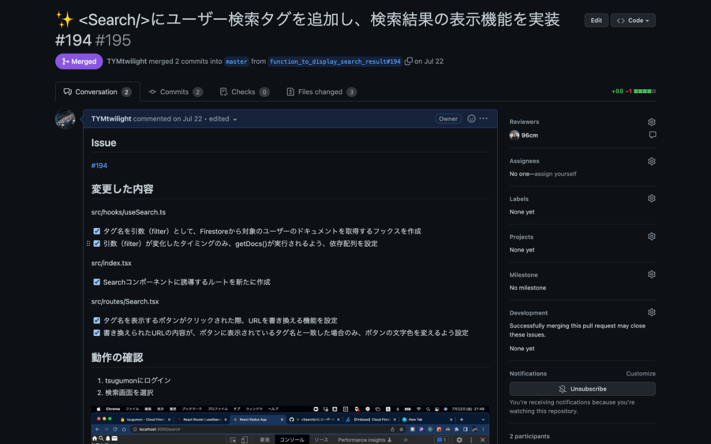This screenshot has width=711, height=444.
Task: Open Milestone settings gear
Action: 651,275
